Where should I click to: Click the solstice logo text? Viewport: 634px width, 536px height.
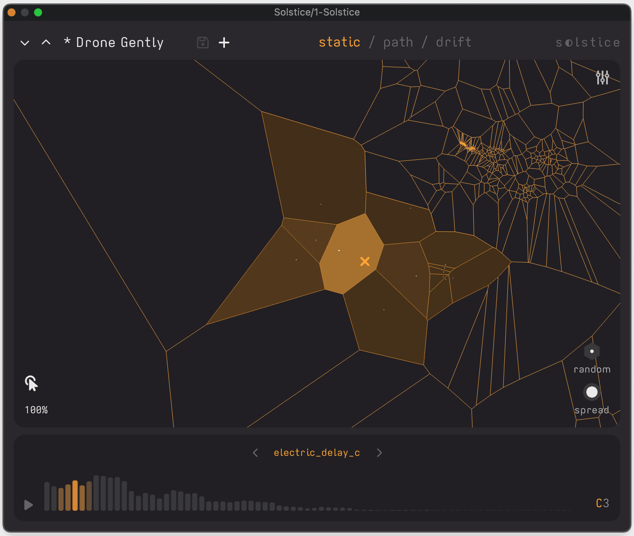tap(588, 43)
